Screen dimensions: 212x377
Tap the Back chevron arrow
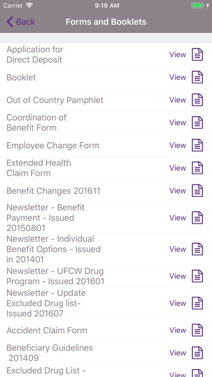pos(10,22)
